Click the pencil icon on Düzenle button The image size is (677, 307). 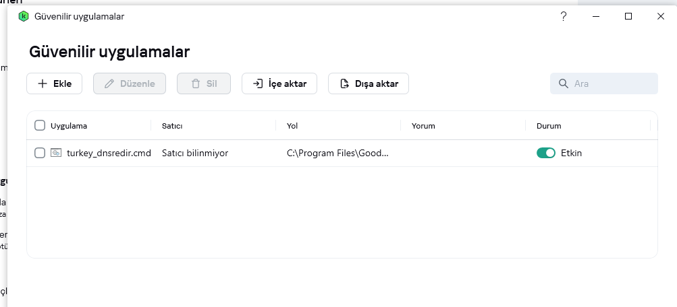109,84
